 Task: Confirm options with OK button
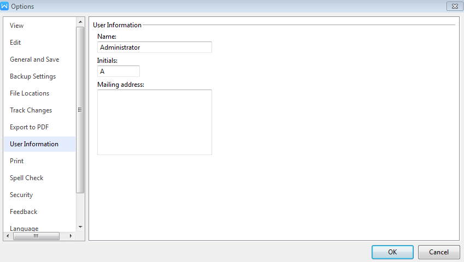coord(392,252)
